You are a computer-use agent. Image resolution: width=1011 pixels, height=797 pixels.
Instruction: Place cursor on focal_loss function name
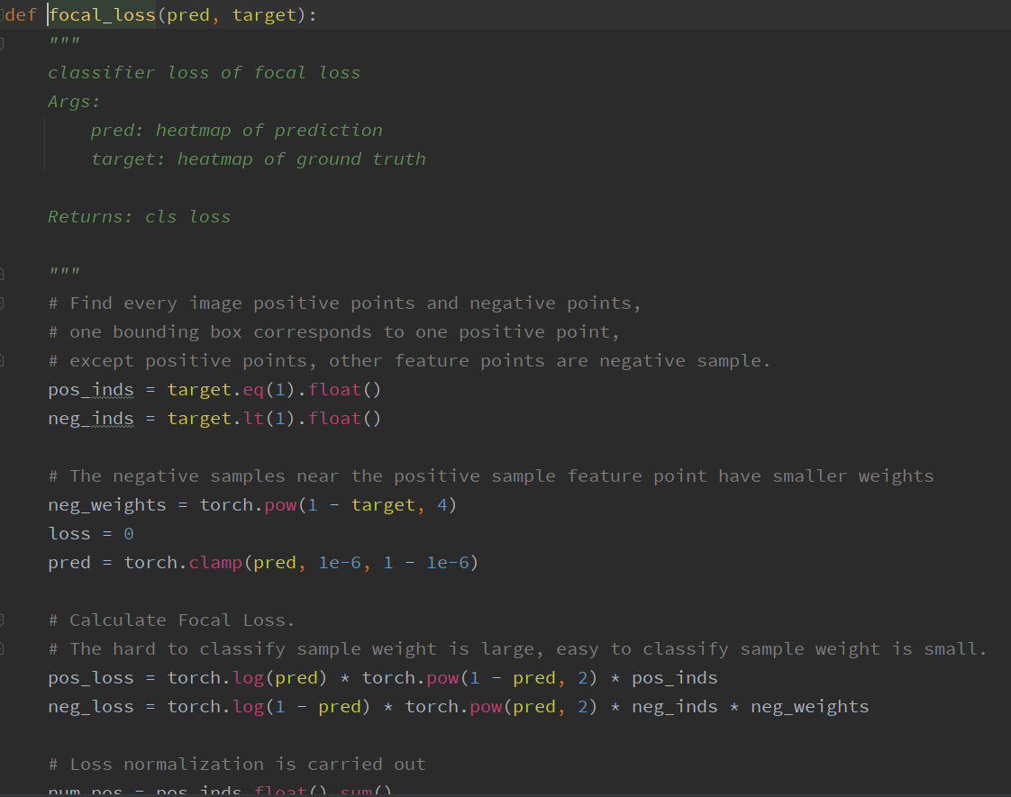[x=103, y=14]
